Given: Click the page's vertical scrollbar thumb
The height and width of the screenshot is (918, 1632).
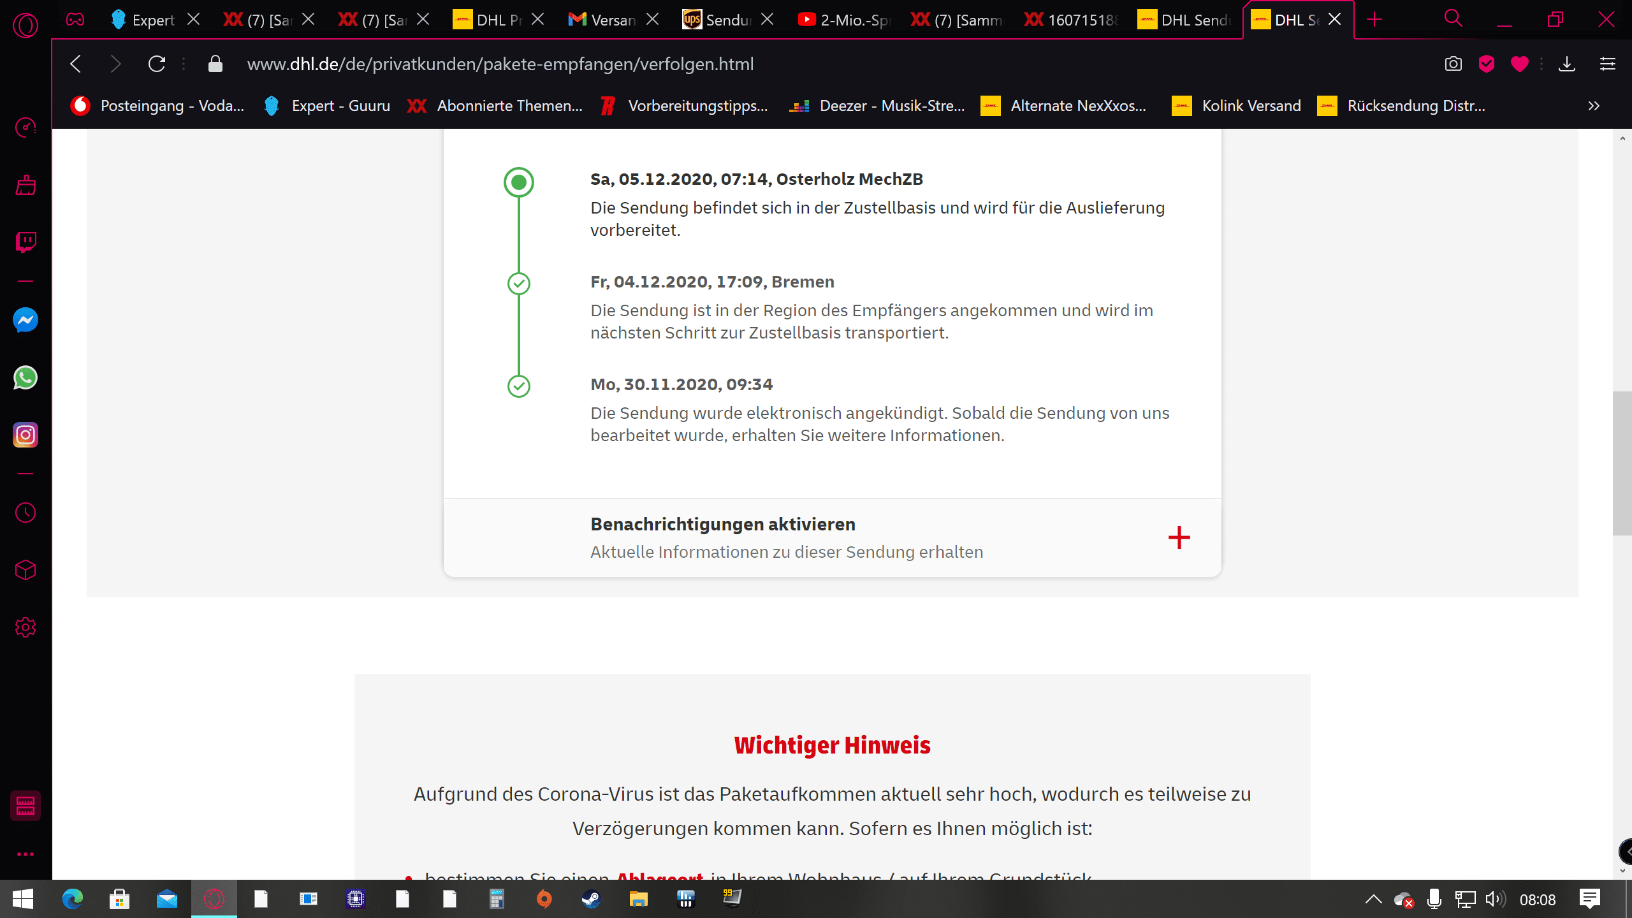Looking at the screenshot, I should (1621, 463).
